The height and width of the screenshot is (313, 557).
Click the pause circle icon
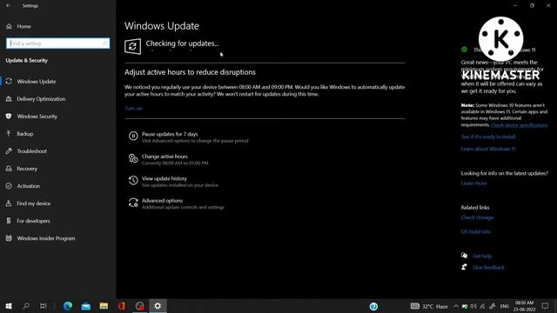(x=133, y=136)
